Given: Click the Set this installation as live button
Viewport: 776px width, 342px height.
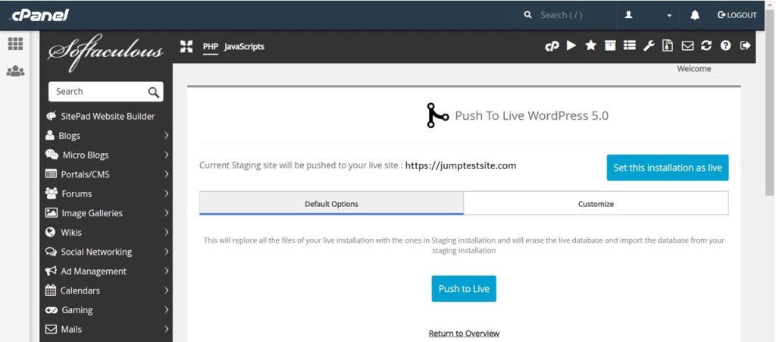Looking at the screenshot, I should point(668,168).
